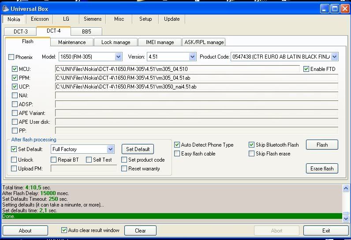Viewport: 351px width, 240px height.
Task: Click the PPM file path field
Action: click(x=197, y=78)
